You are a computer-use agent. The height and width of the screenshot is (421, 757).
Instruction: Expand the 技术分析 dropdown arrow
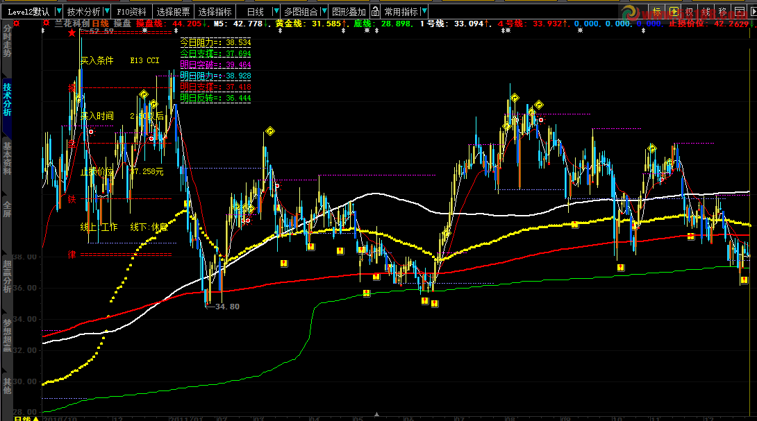tap(106, 12)
